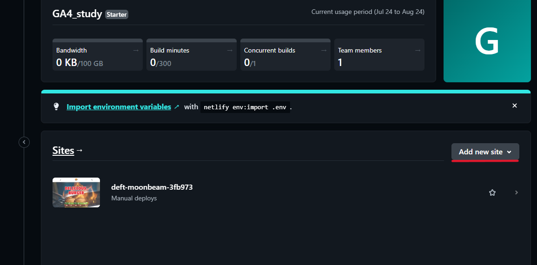Select the deft-moonbeam-3fb973 site name
The width and height of the screenshot is (537, 265).
click(x=152, y=187)
